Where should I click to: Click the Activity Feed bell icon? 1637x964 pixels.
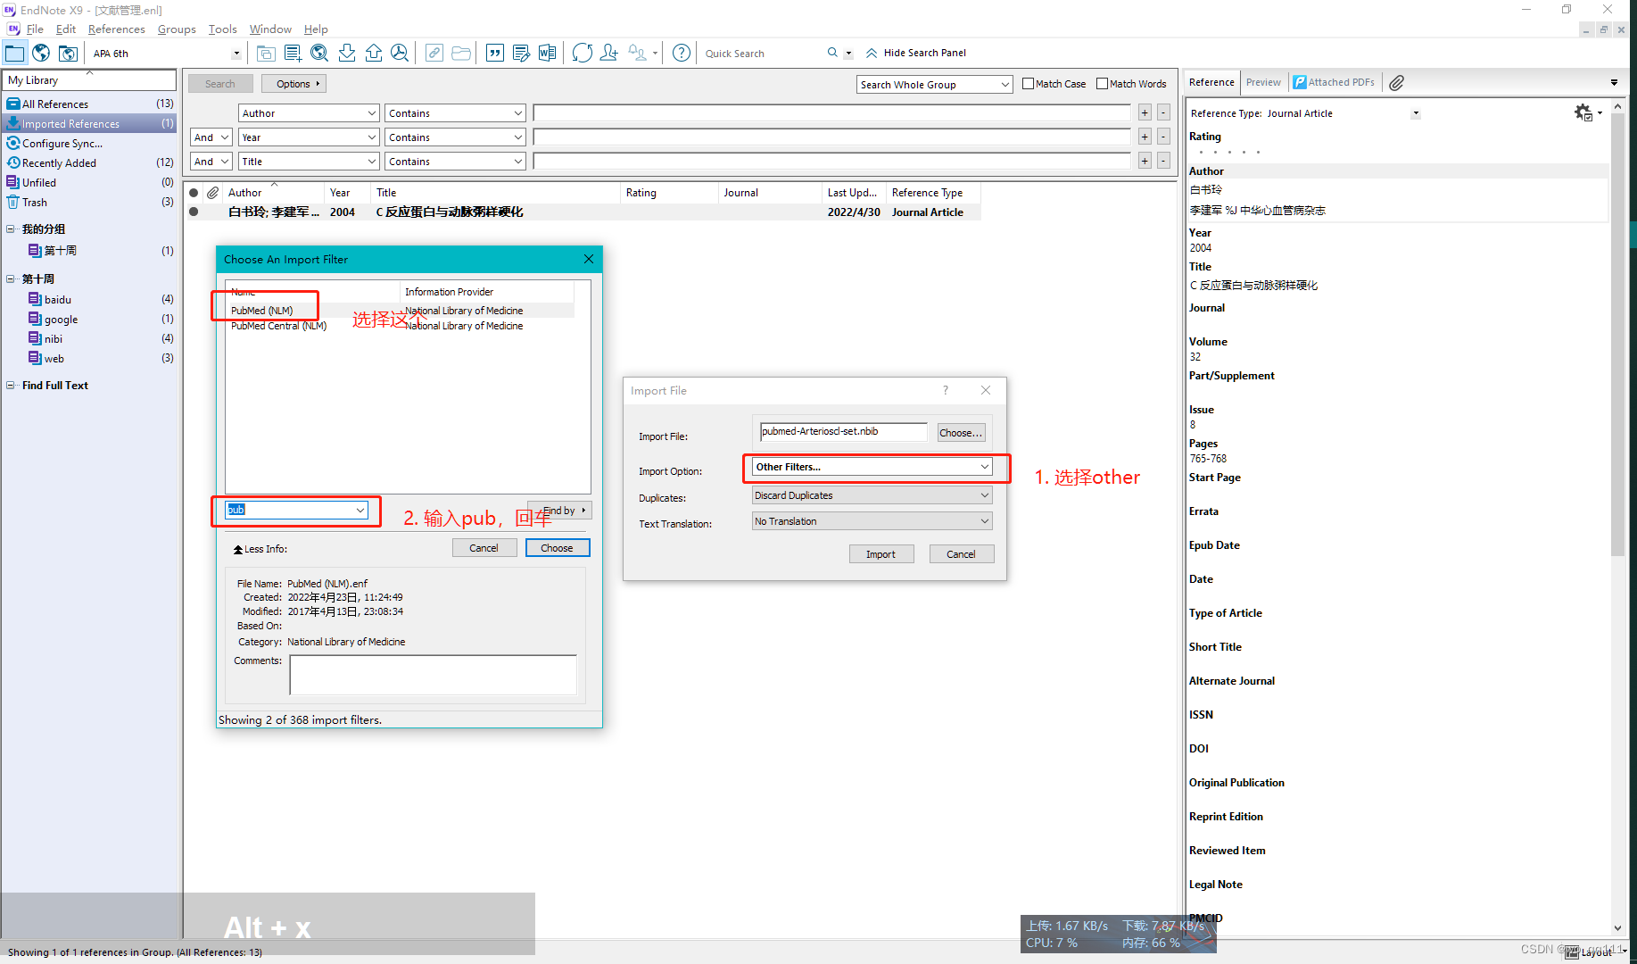coord(637,53)
